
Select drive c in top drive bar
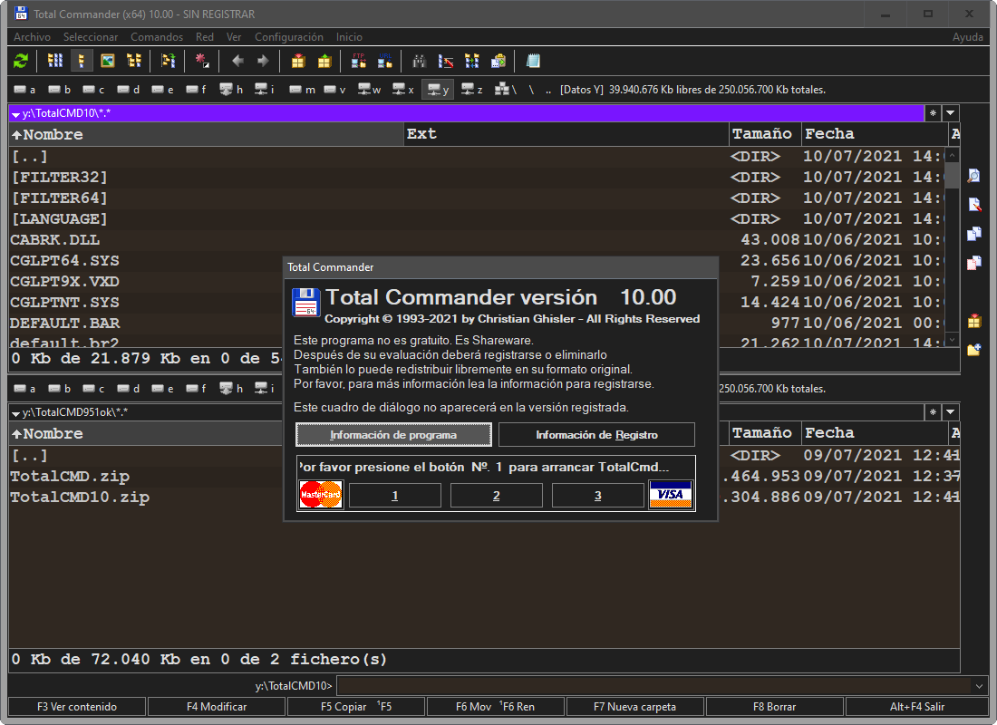point(93,90)
